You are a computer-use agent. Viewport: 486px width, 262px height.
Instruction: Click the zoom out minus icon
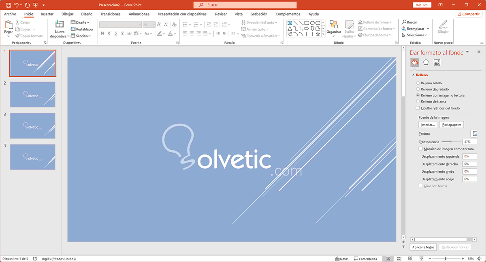[430, 259]
